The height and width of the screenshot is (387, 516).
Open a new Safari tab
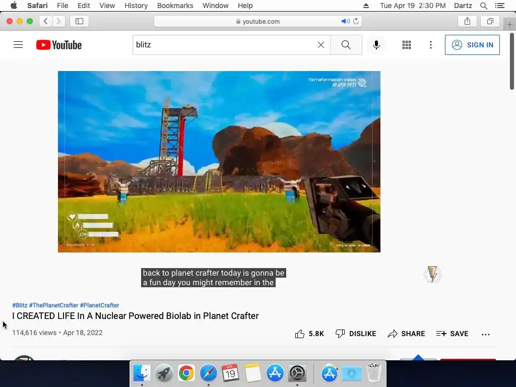509,24
